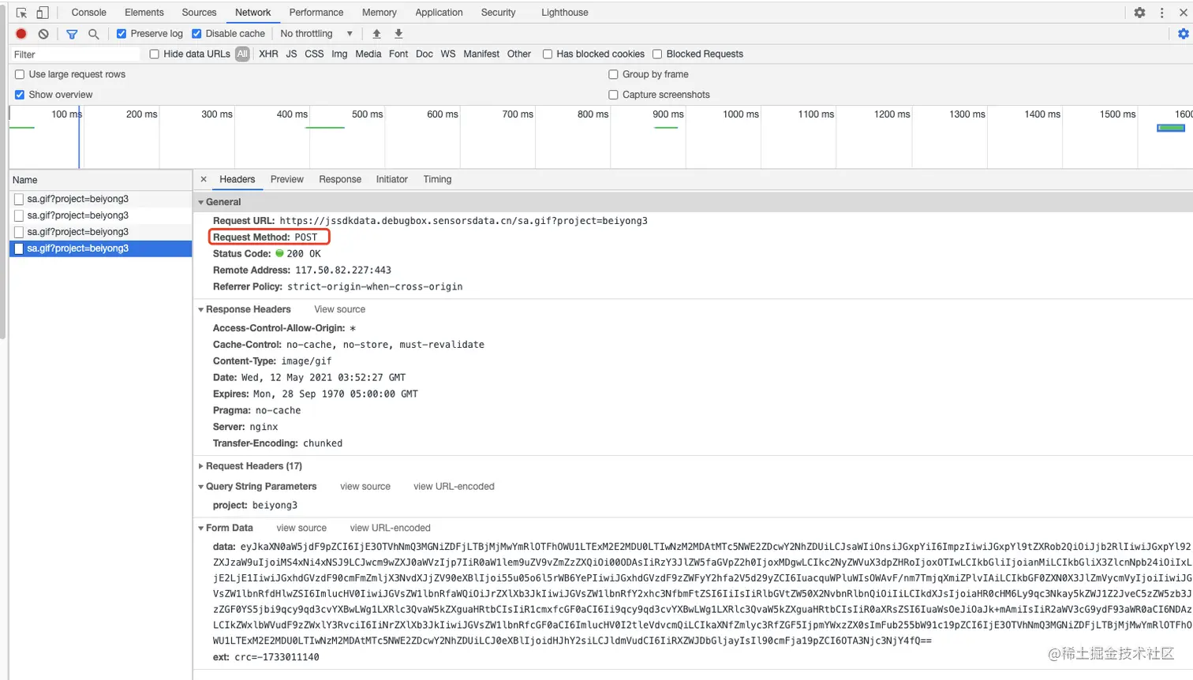
Task: Stop recording network log with red button
Action: pos(21,34)
